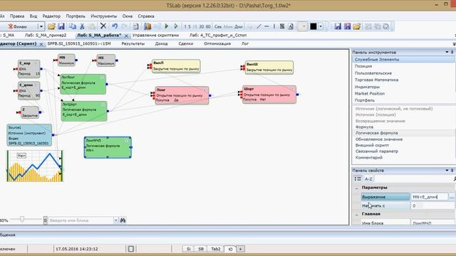The width and height of the screenshot is (456, 256).
Task: Add new workspace tab plus button
Action: pyautogui.click(x=241, y=249)
